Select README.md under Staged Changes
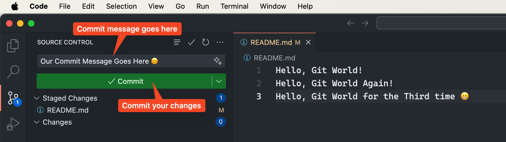The image size is (506, 142). pyautogui.click(x=68, y=110)
